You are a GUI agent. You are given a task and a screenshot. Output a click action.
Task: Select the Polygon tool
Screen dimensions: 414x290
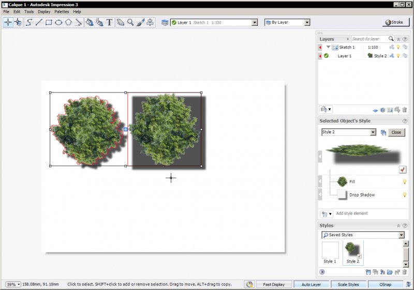[68, 22]
